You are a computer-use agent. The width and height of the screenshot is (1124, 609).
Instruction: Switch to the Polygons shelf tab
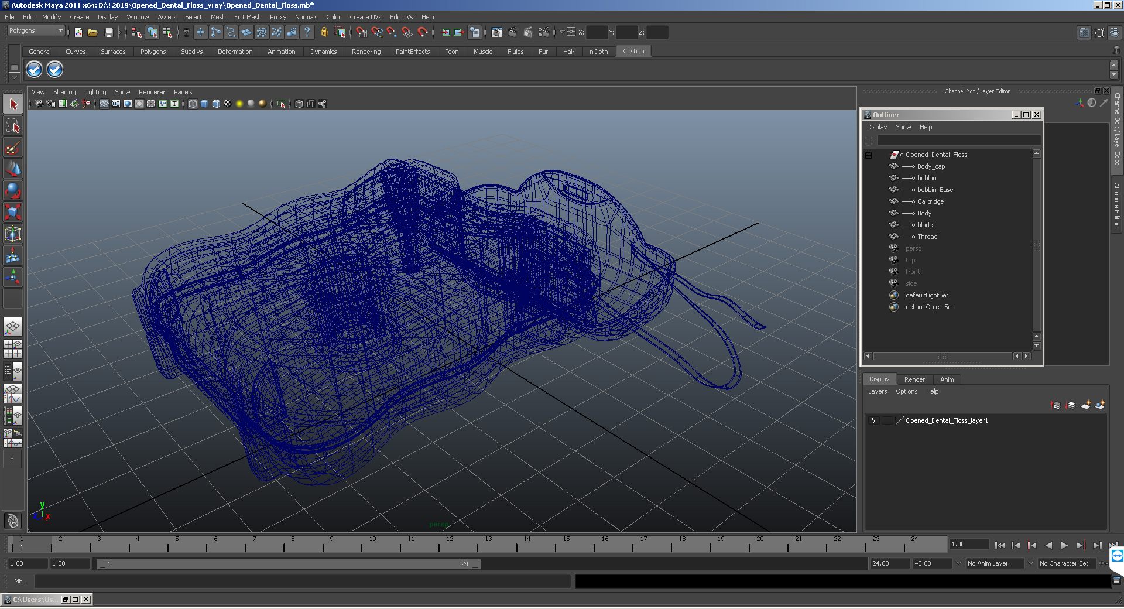(x=153, y=52)
